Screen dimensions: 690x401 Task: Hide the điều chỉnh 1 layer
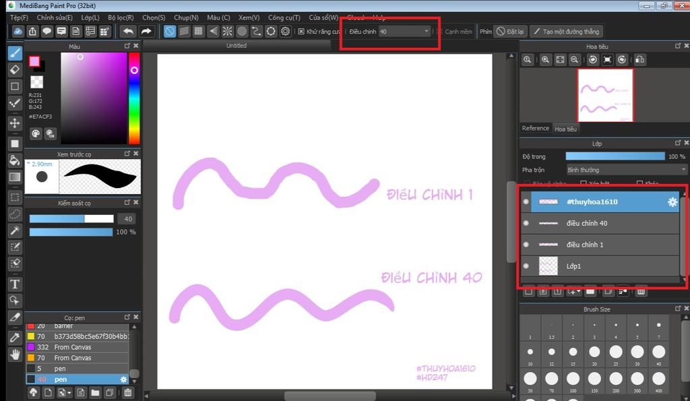(x=526, y=244)
